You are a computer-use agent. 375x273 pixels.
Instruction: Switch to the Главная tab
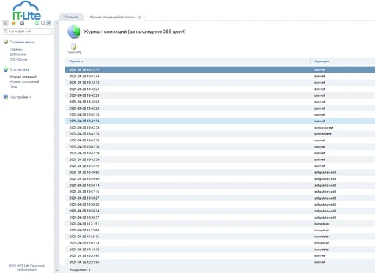pos(72,18)
